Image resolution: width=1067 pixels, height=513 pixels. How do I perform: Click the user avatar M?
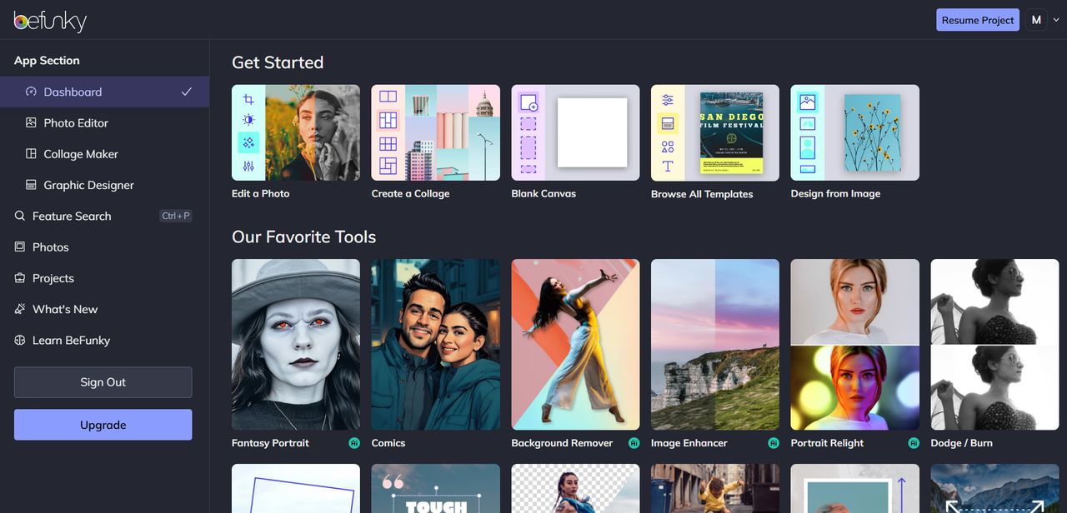pyautogui.click(x=1036, y=20)
